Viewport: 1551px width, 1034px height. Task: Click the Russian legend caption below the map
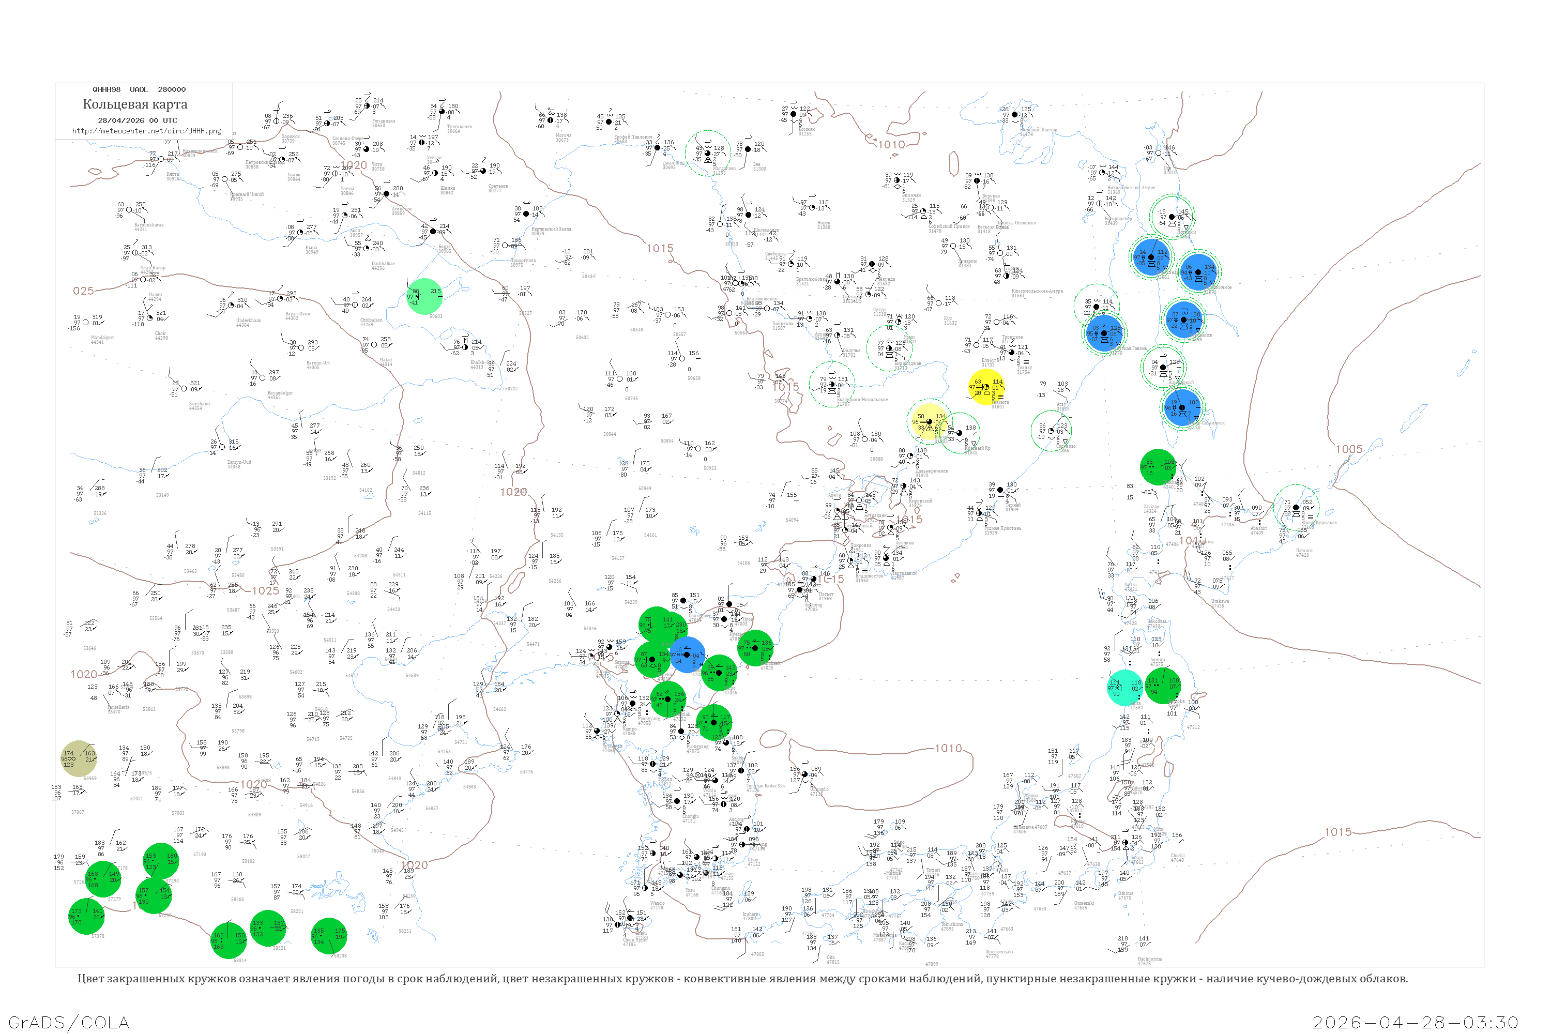[x=742, y=978]
